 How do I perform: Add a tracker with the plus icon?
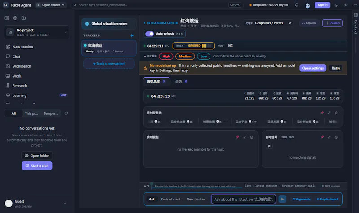[132, 35]
